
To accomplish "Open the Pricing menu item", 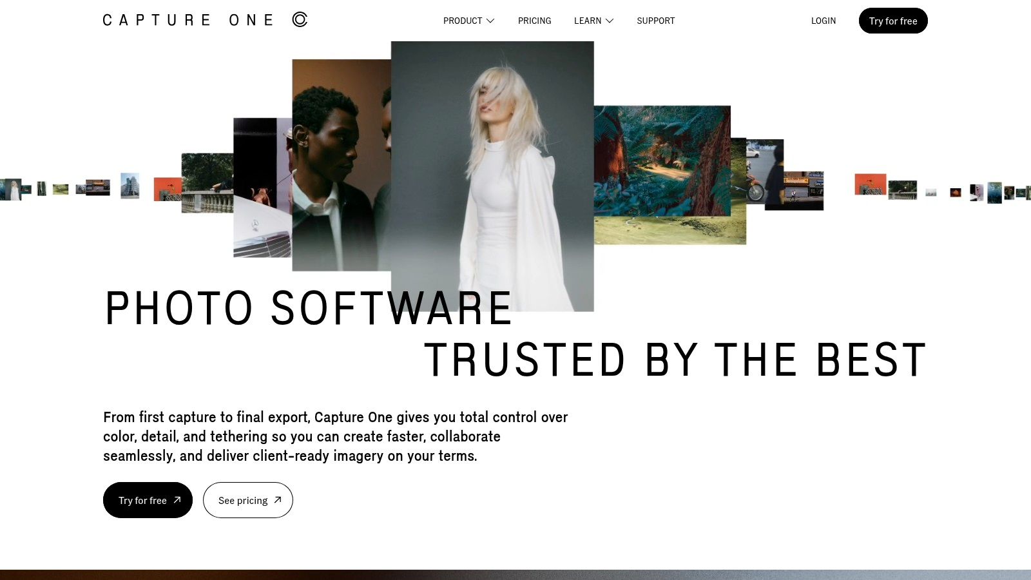I will (534, 21).
